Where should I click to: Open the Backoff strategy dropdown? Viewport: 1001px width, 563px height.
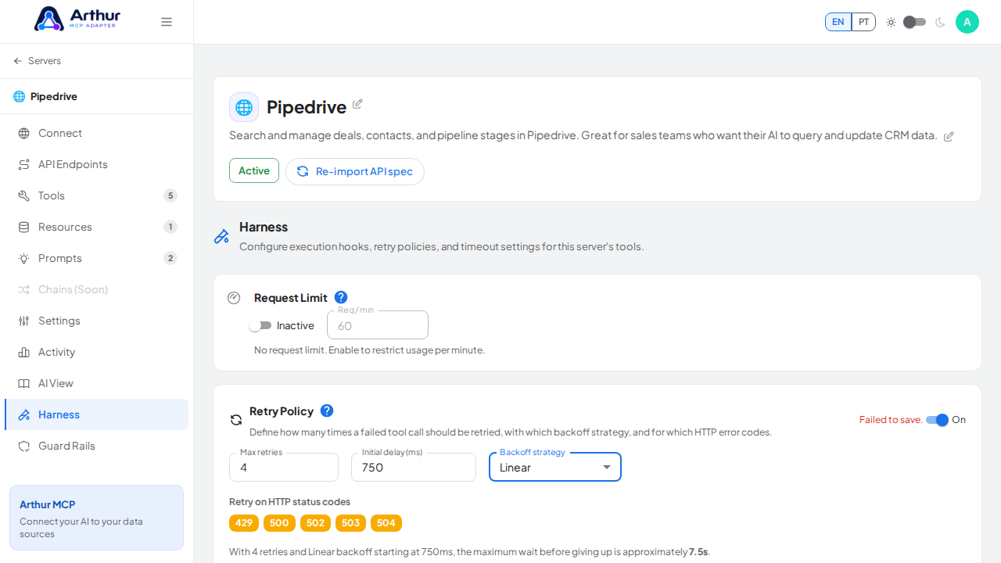(x=555, y=467)
